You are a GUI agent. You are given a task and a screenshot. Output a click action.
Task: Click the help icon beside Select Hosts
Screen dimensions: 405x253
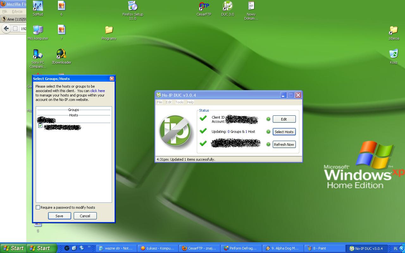268,132
